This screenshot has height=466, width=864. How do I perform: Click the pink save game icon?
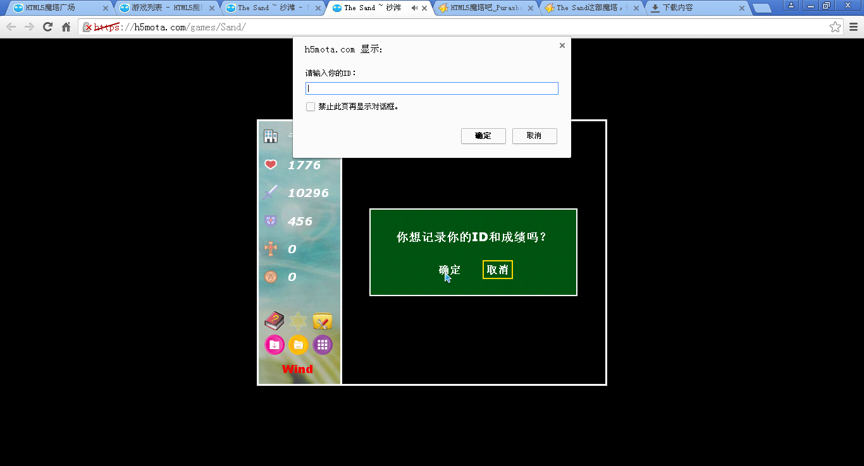pyautogui.click(x=274, y=345)
